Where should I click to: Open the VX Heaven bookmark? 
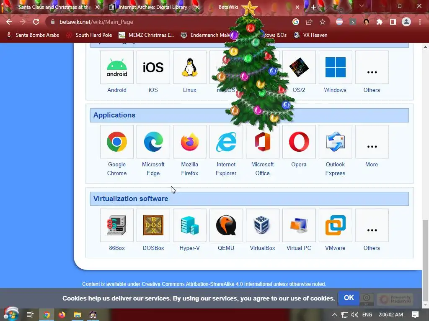pyautogui.click(x=310, y=35)
